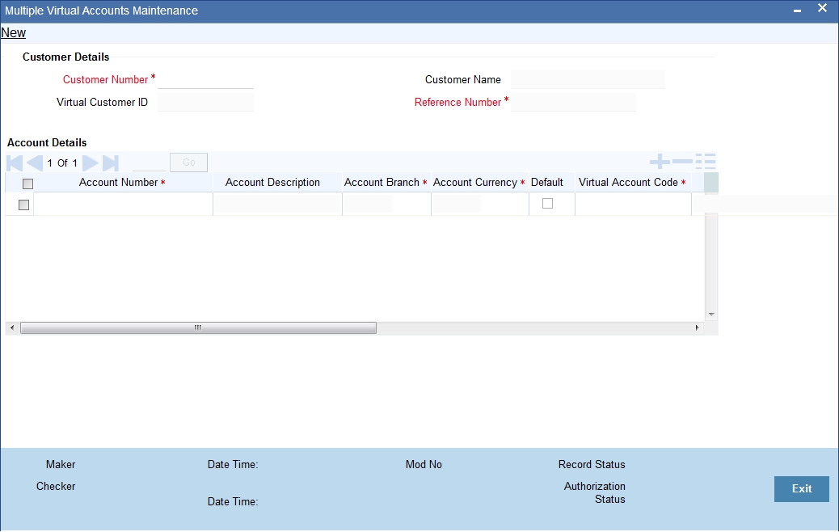Click the Account Description cell in first row
839x532 pixels.
278,205
